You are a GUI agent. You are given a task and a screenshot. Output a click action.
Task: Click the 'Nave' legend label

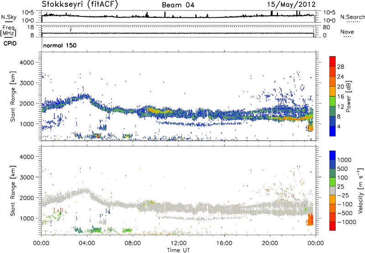pos(347,32)
